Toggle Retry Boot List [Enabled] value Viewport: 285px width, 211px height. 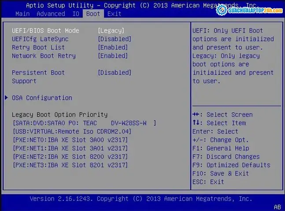[x=113, y=47]
